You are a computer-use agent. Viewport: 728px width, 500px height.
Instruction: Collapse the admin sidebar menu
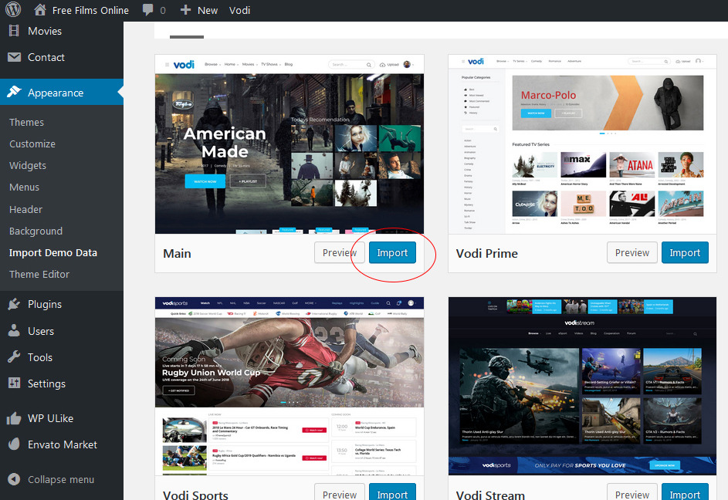tap(62, 480)
